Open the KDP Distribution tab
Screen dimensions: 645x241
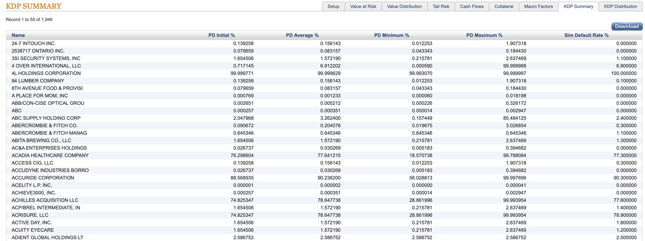point(620,7)
